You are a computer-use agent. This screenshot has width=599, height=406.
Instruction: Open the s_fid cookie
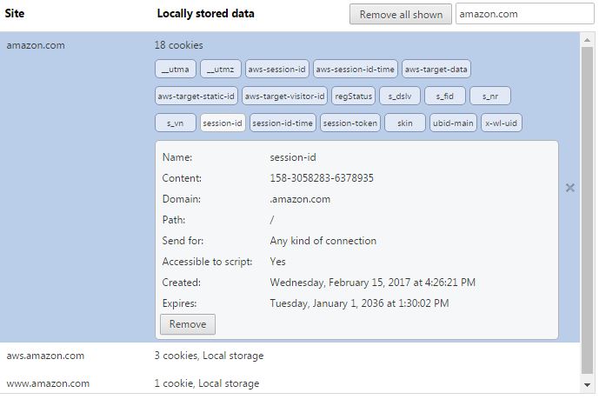(445, 96)
